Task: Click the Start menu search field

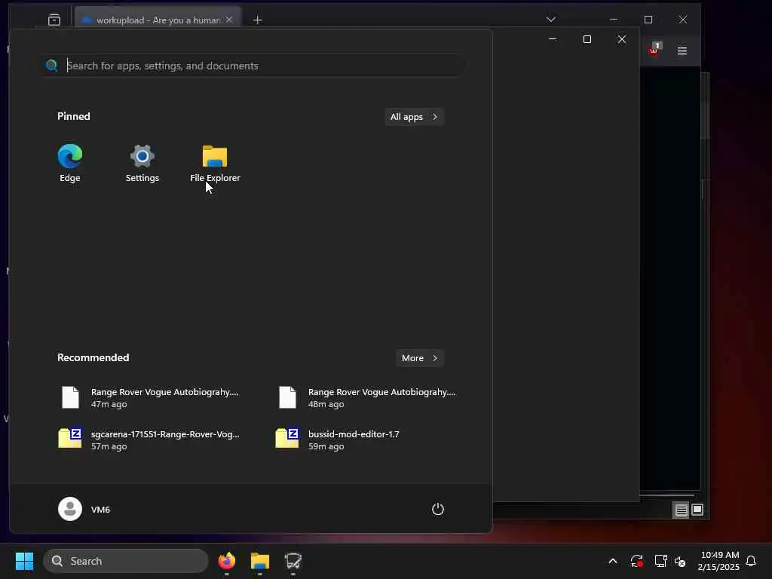Action: (253, 66)
